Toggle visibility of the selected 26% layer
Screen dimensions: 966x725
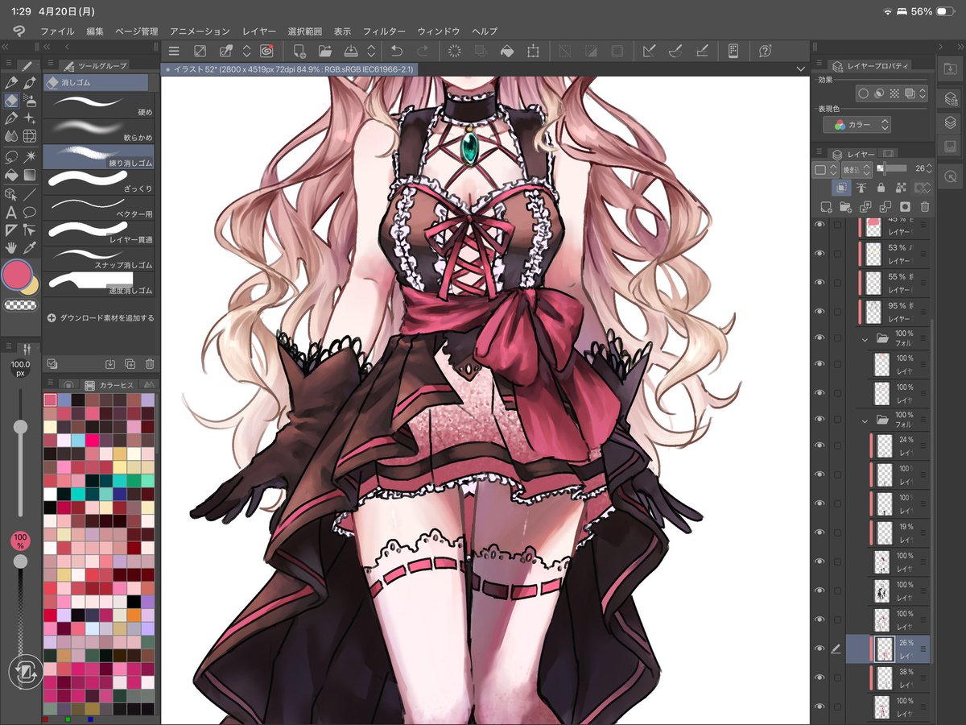pyautogui.click(x=819, y=649)
